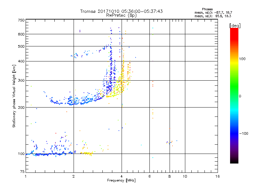Click the plot title 'Tromsø 20171010 05:36:00-05:37:43'

click(121, 11)
